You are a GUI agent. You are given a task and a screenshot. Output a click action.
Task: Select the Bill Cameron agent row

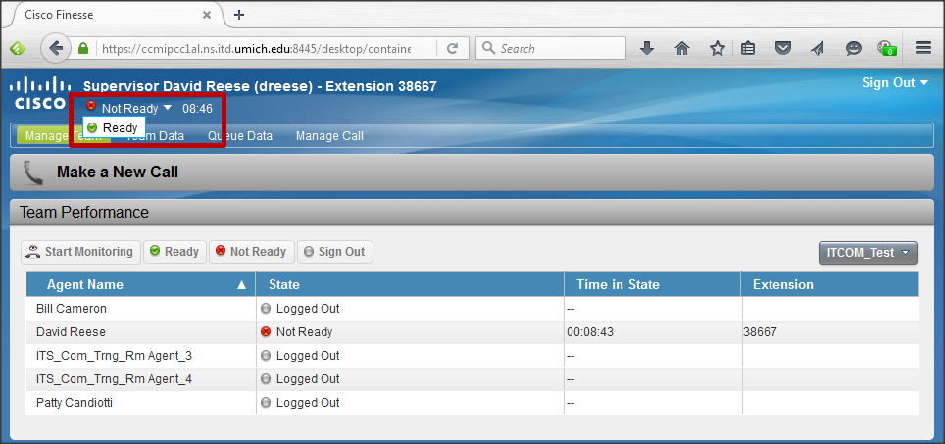pos(472,309)
